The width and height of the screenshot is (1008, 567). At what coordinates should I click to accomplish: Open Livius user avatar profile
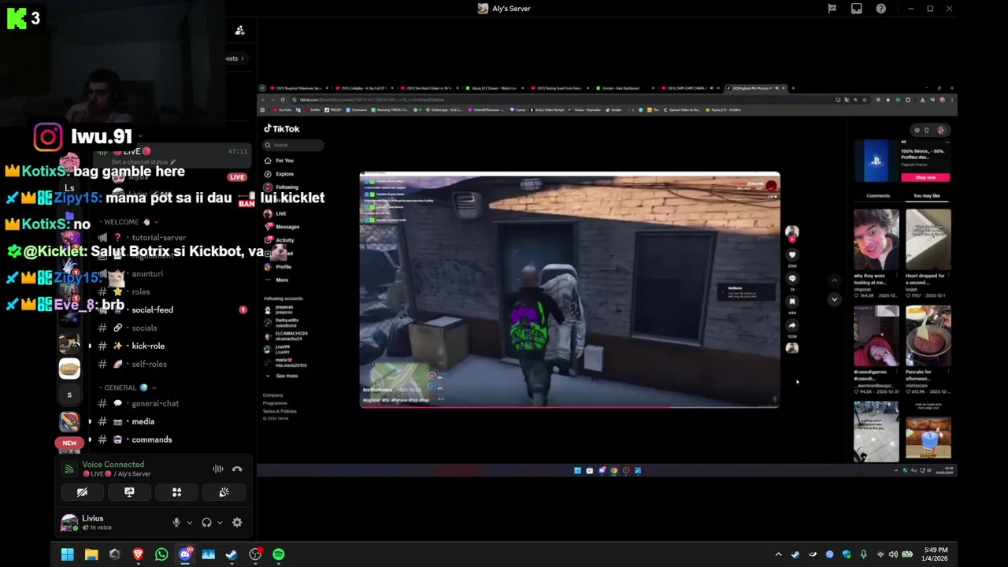69,522
